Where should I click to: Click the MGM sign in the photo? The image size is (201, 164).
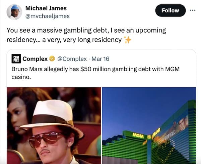pyautogui.click(x=138, y=135)
